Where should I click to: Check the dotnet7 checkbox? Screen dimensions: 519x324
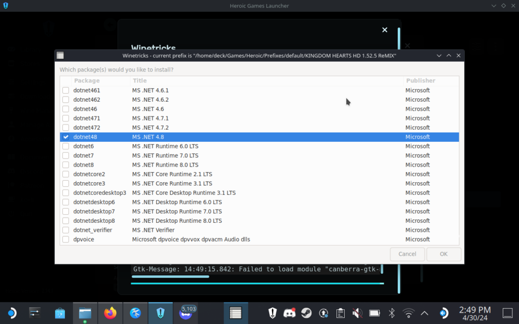tap(65, 155)
